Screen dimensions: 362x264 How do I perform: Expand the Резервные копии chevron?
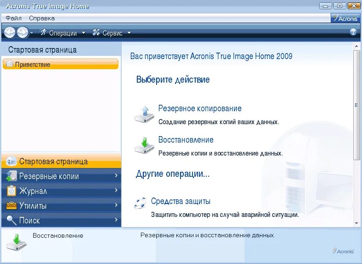coord(116,175)
